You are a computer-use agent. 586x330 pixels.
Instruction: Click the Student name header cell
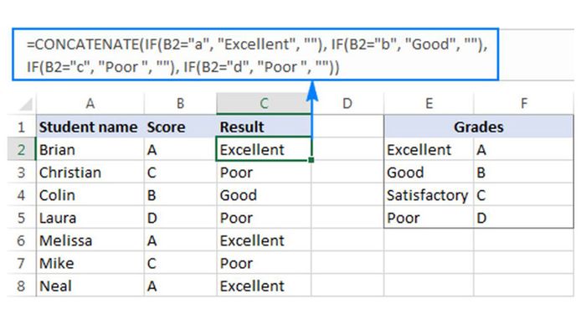click(90, 126)
